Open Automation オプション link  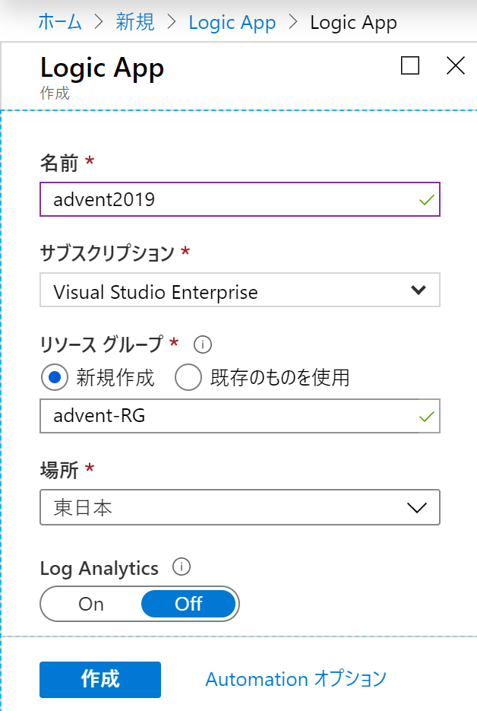tap(296, 679)
